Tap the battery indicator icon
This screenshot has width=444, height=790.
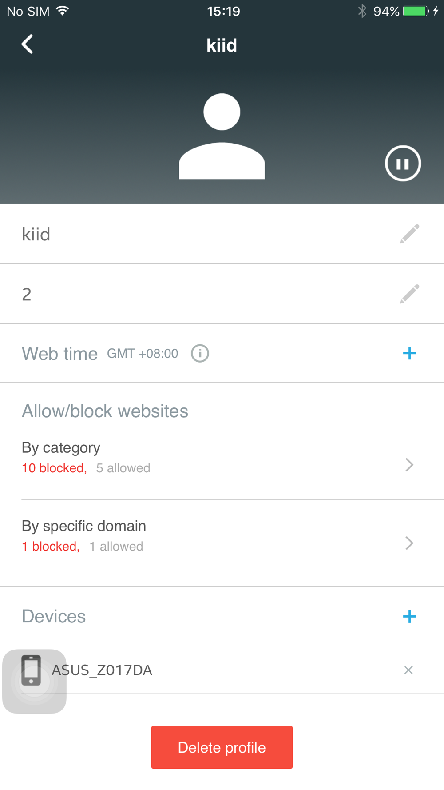point(416,11)
